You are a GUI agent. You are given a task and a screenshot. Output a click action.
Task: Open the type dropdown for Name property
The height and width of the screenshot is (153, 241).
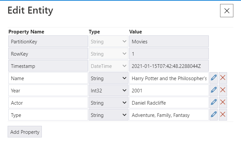pyautogui.click(x=108, y=78)
